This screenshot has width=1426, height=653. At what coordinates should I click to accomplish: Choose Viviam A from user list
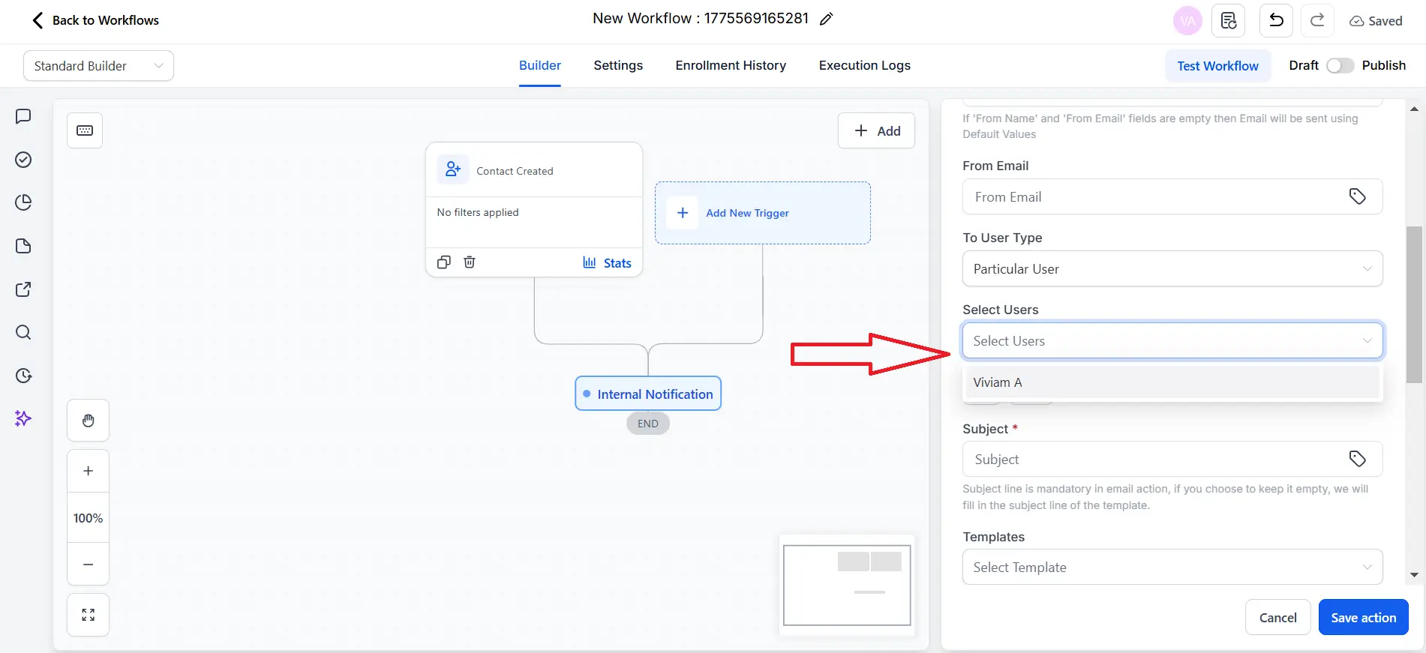(x=1172, y=382)
